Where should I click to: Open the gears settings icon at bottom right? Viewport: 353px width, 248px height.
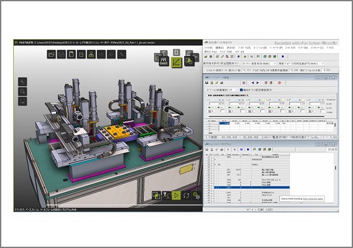196,196
